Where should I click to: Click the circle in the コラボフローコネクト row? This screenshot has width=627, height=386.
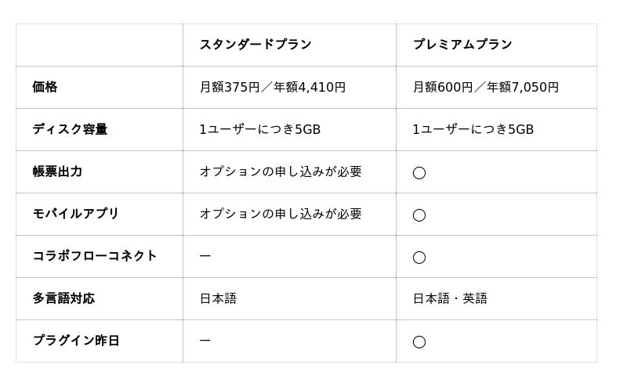tap(419, 257)
